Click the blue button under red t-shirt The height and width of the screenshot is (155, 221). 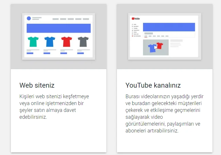pos(64,53)
